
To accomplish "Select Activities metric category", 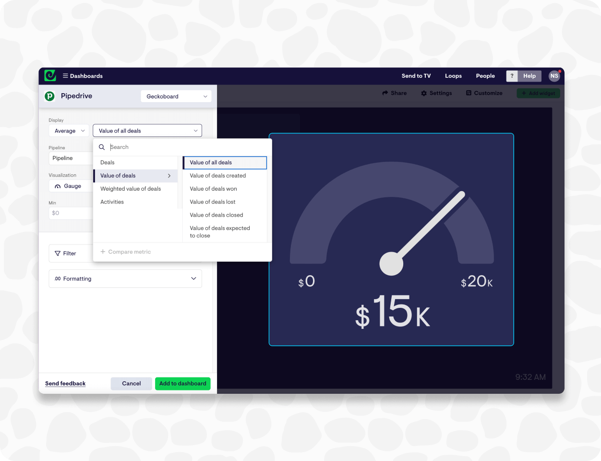I will pyautogui.click(x=135, y=202).
